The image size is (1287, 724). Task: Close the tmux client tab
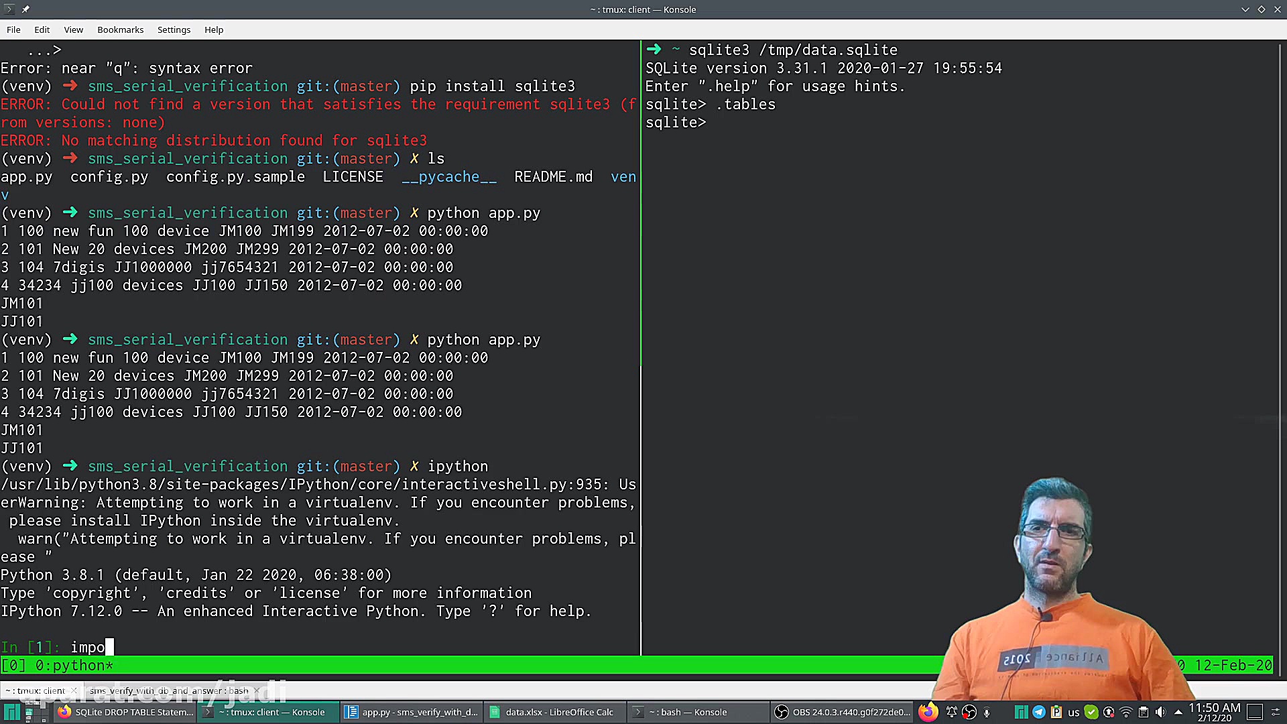[74, 690]
